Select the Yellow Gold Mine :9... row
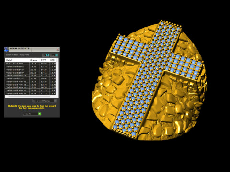The image size is (230, 172). click(31, 82)
